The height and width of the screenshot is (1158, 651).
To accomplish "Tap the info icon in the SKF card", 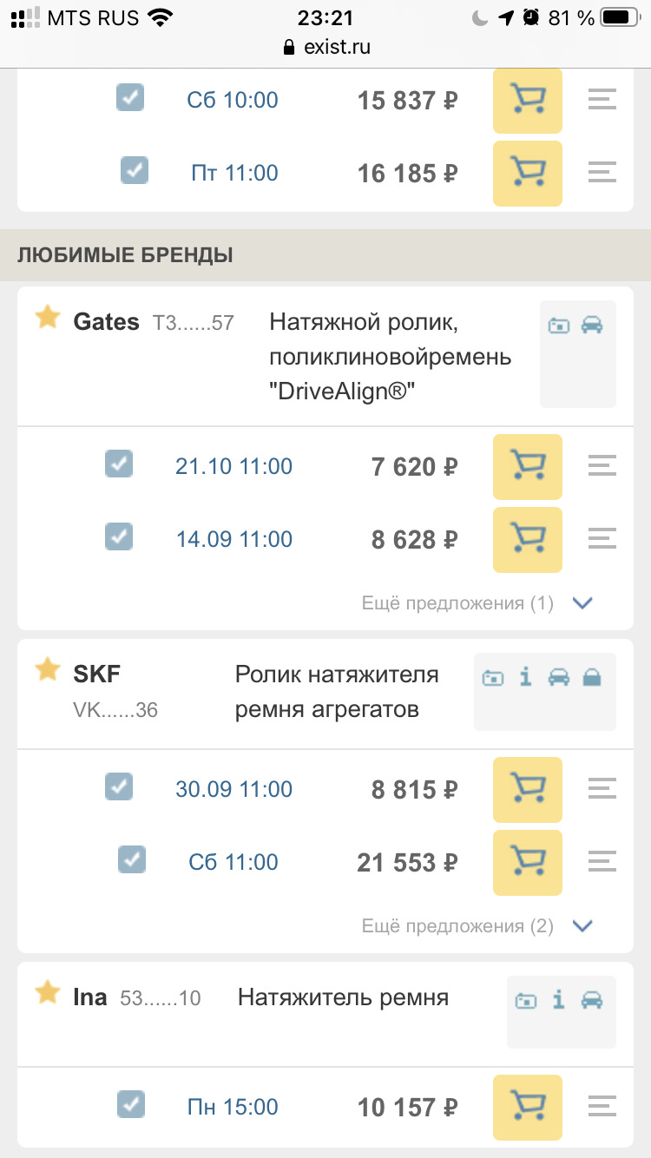I will coord(525,678).
